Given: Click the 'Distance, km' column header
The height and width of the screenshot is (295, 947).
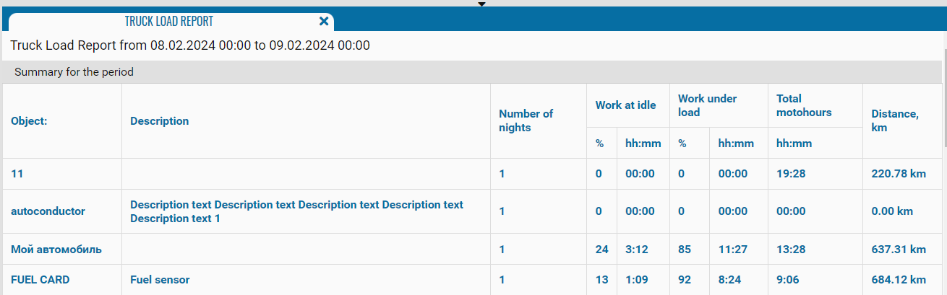Looking at the screenshot, I should [x=895, y=120].
